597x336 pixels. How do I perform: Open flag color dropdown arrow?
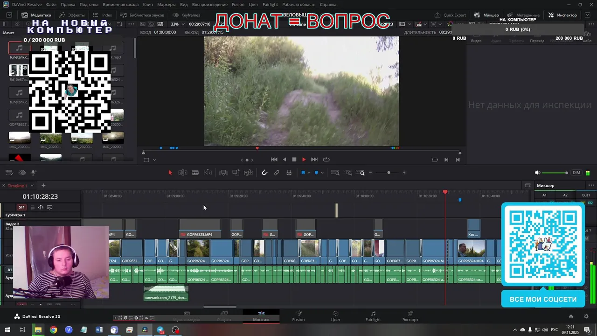(x=309, y=173)
